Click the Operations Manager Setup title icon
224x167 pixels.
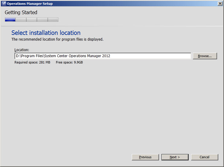point(4,4)
